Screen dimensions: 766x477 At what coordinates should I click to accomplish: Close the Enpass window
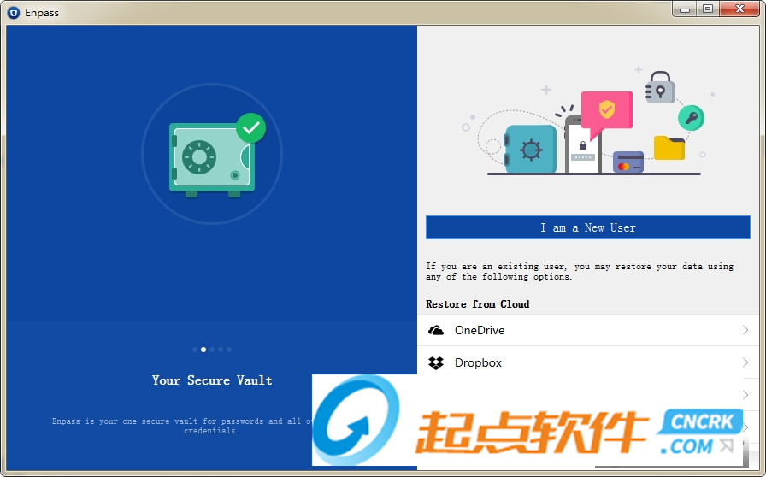click(739, 9)
